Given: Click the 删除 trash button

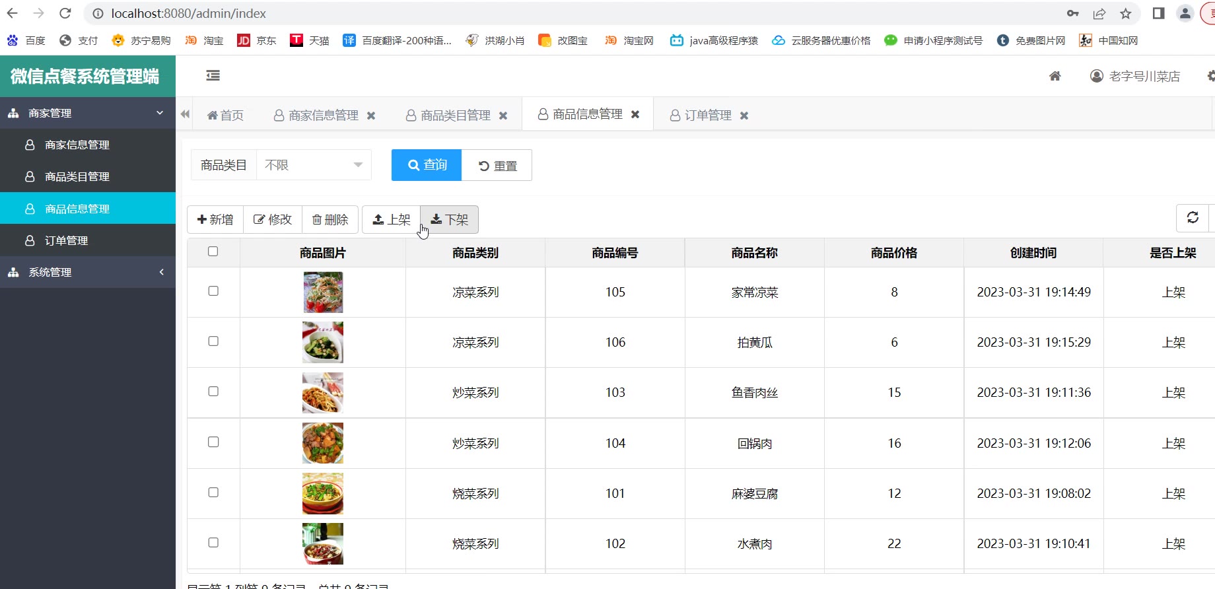Looking at the screenshot, I should point(330,219).
